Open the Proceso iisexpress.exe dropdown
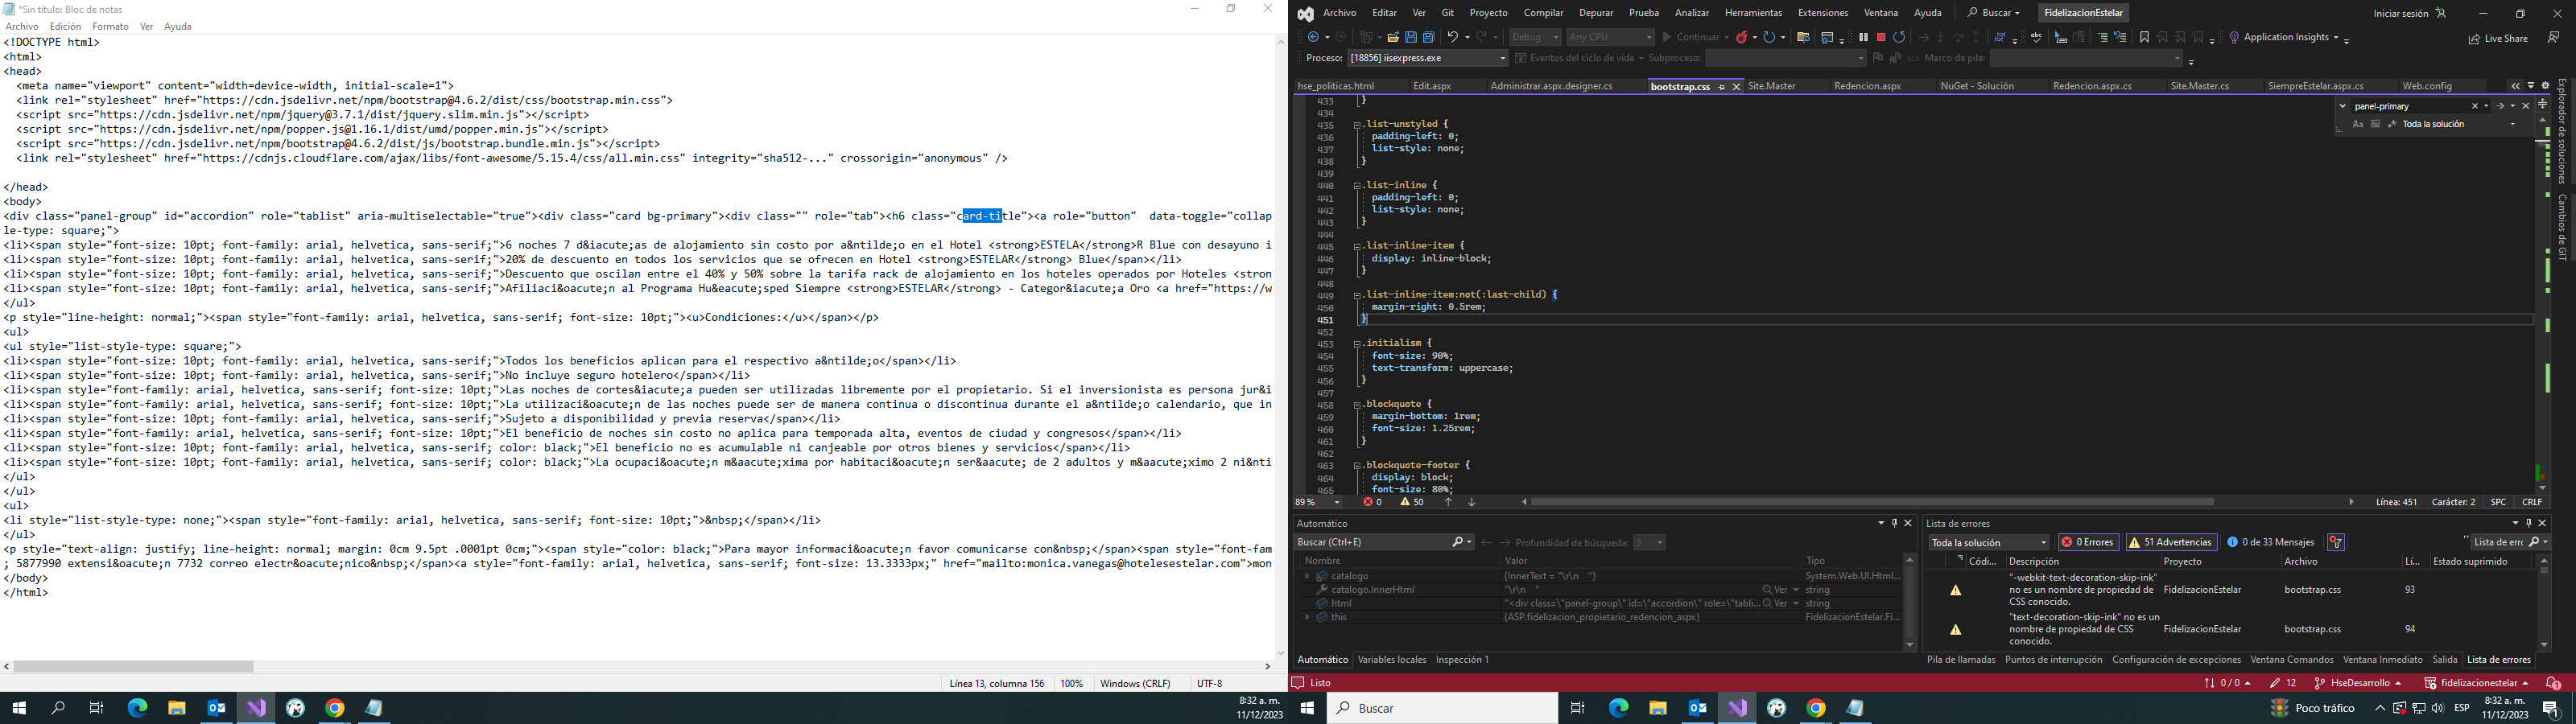 tap(1427, 58)
